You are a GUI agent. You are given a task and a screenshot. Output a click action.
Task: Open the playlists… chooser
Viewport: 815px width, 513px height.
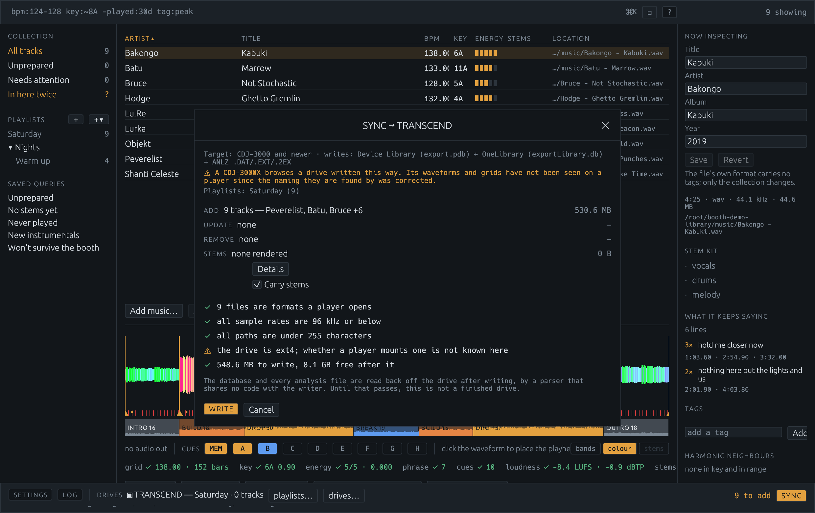[293, 495]
